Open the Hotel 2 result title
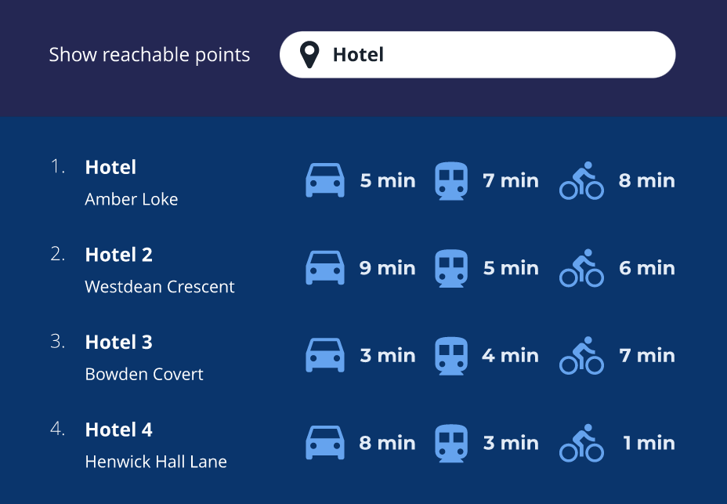727x504 pixels. click(x=119, y=255)
